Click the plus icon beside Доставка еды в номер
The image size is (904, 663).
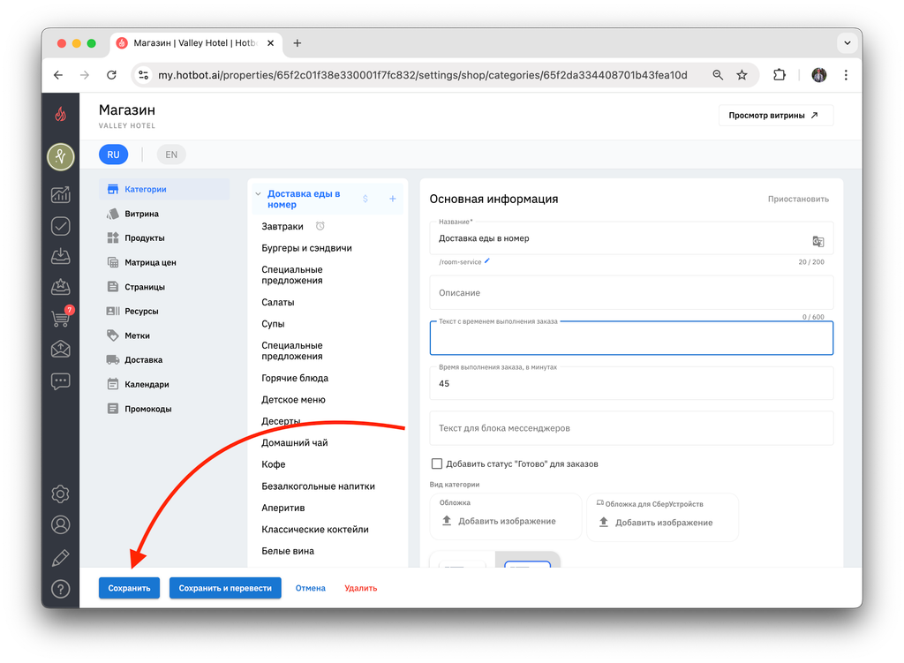point(393,199)
